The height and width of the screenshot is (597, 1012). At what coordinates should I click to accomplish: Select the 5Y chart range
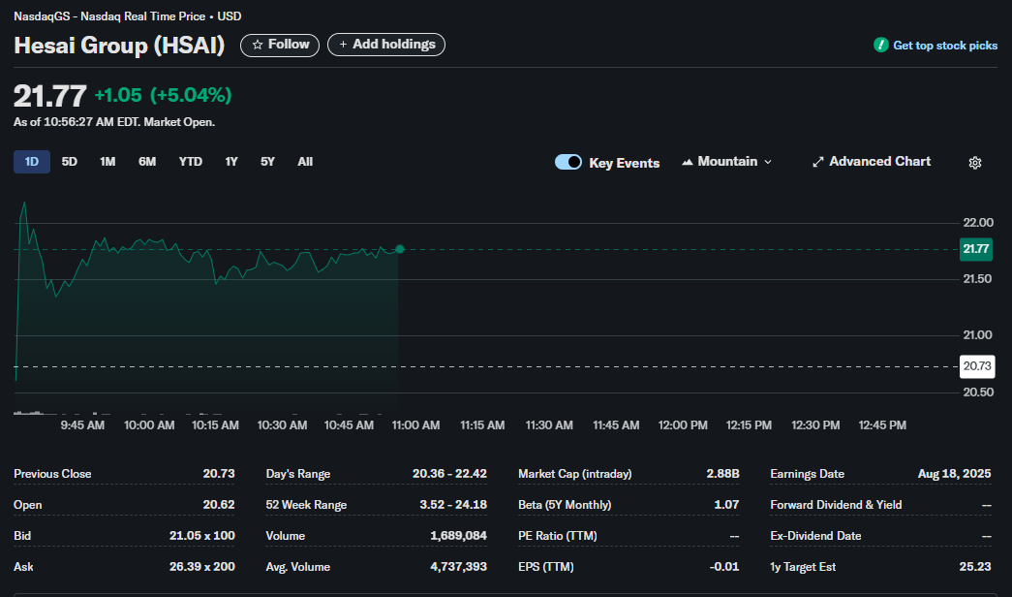tap(267, 162)
